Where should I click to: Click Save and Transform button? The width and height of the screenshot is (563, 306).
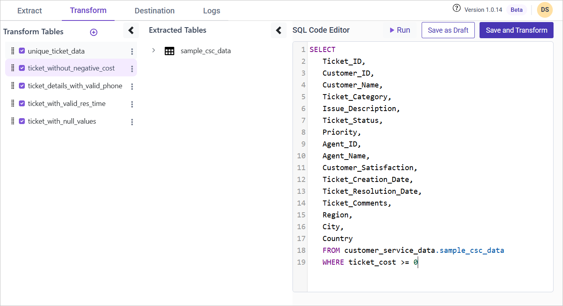click(516, 30)
